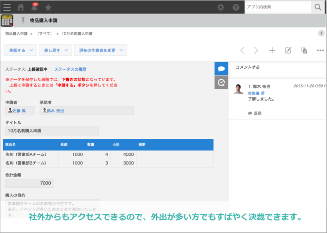Click the コメントする input box

[277, 67]
